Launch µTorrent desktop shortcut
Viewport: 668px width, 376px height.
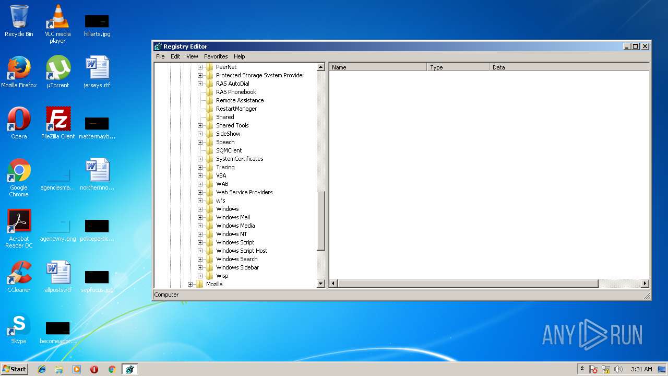(57, 72)
